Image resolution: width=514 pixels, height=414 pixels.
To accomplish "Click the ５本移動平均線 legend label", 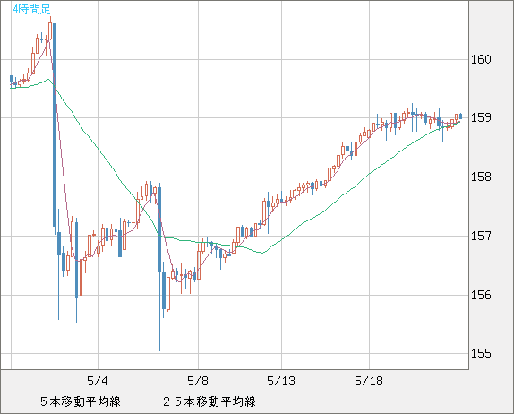I will [x=81, y=401].
